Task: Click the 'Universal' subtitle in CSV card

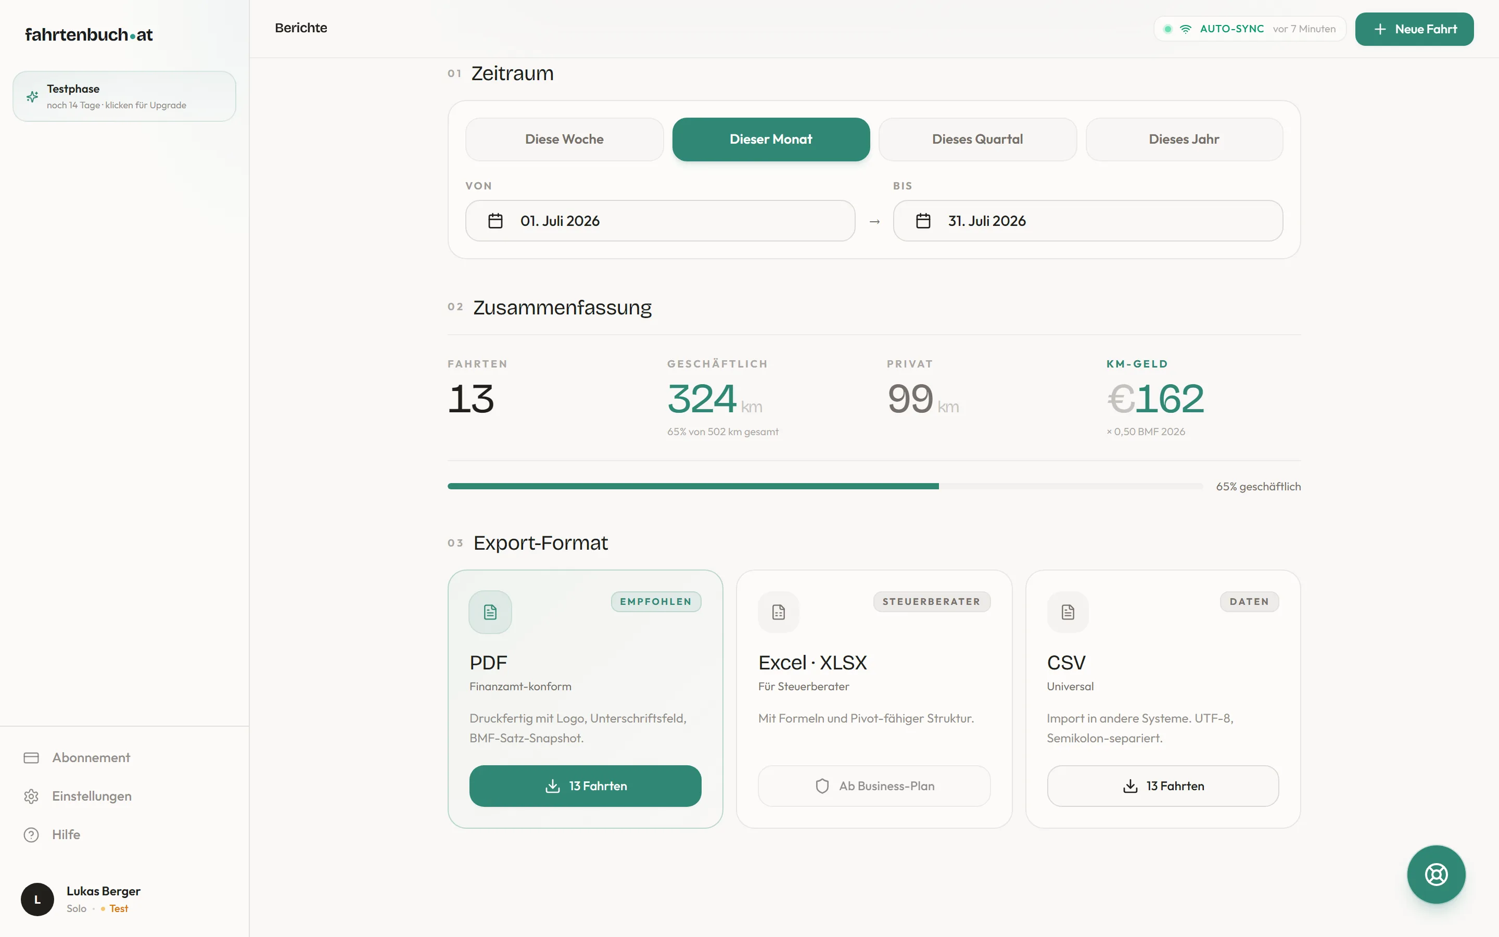Action: pyautogui.click(x=1070, y=686)
